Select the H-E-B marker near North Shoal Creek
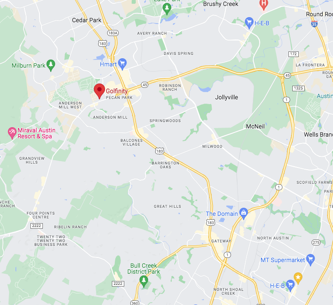 pyautogui.click(x=290, y=285)
